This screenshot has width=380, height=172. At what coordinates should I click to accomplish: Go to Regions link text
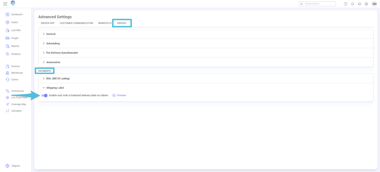point(16,166)
